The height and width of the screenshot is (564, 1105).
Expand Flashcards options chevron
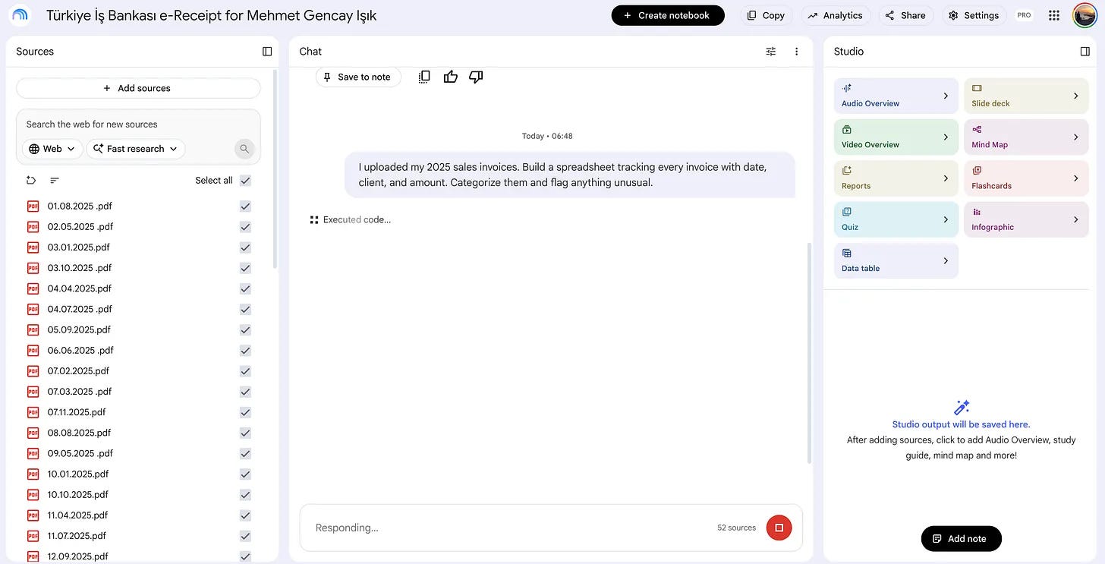[x=1076, y=178]
